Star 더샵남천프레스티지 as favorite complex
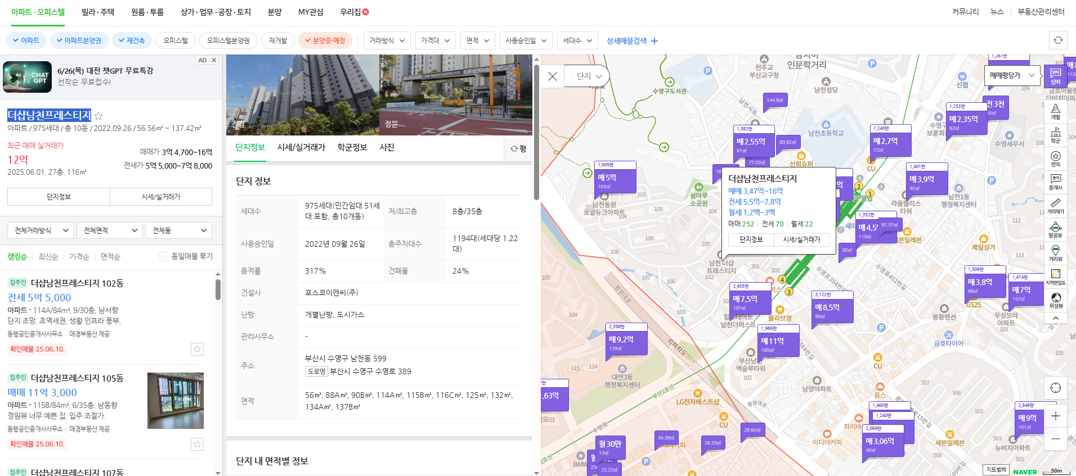 98,116
